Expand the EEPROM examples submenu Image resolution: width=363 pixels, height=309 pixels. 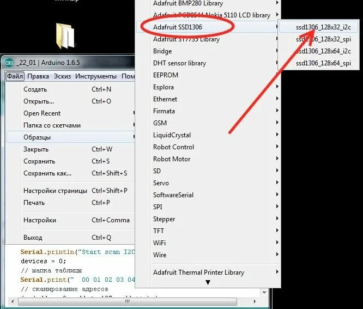tap(208, 75)
